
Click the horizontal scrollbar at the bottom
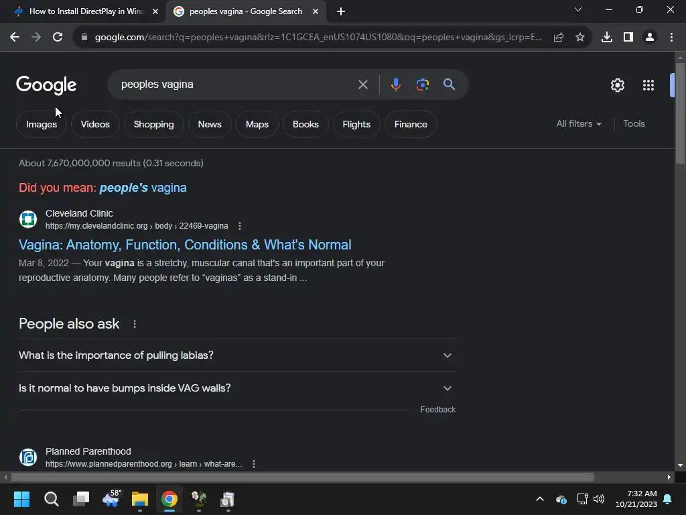pos(302,477)
